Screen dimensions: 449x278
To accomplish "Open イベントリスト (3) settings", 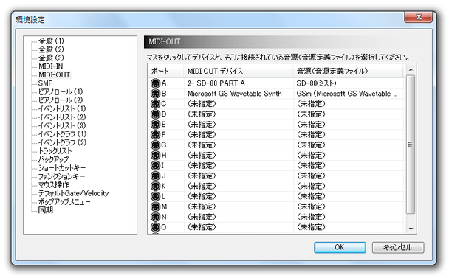I will click(x=62, y=125).
